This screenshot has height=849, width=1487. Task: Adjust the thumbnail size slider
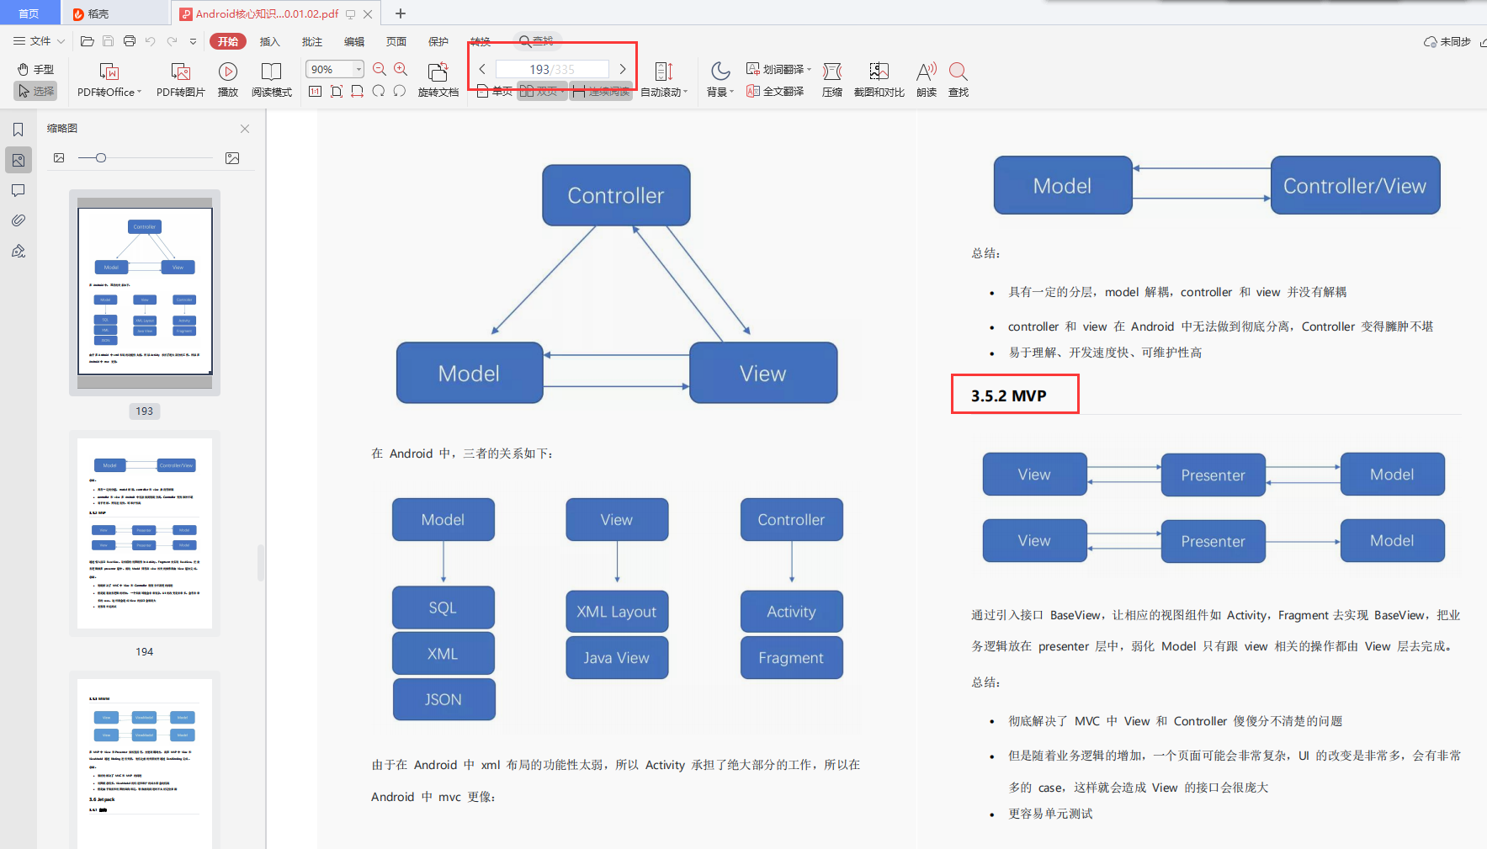click(101, 158)
